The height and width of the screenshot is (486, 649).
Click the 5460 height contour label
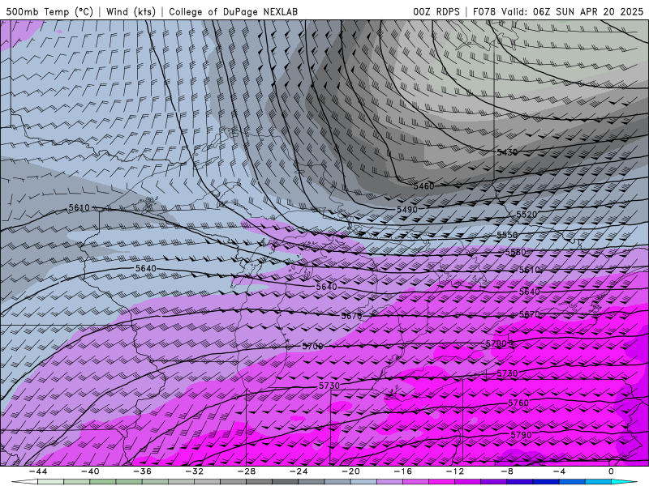tap(423, 186)
